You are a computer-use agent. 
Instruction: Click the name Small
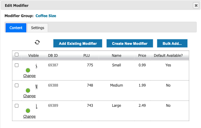pos(116,65)
